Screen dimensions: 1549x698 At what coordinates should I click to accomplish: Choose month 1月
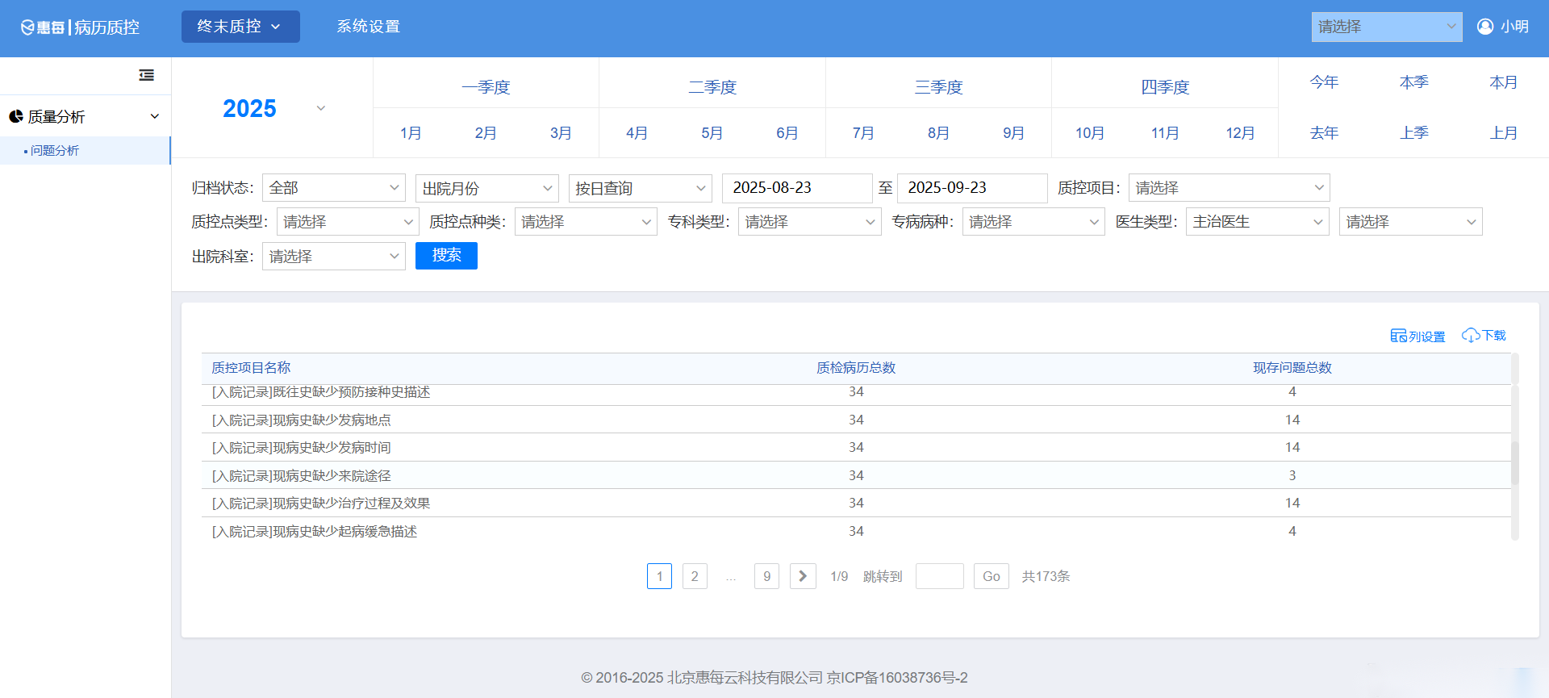[411, 133]
